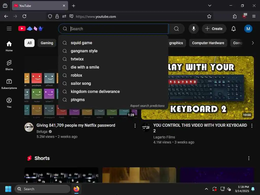Open YOU CONTROL THIS VIDEO title link

coord(200,128)
